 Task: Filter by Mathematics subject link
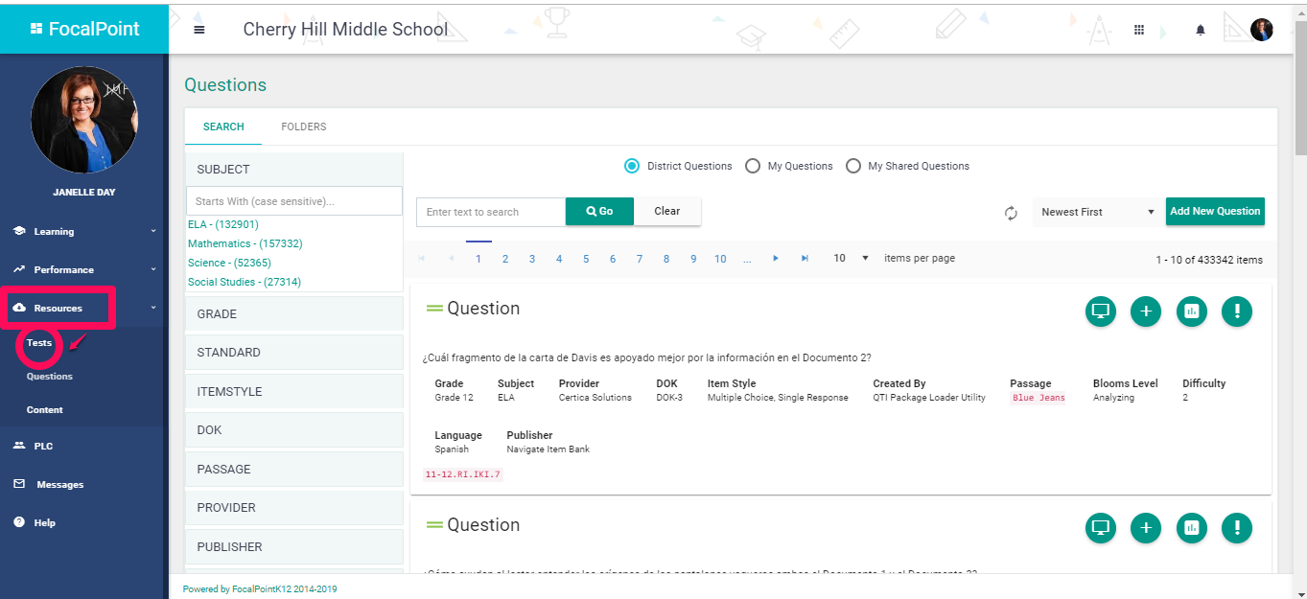[245, 243]
